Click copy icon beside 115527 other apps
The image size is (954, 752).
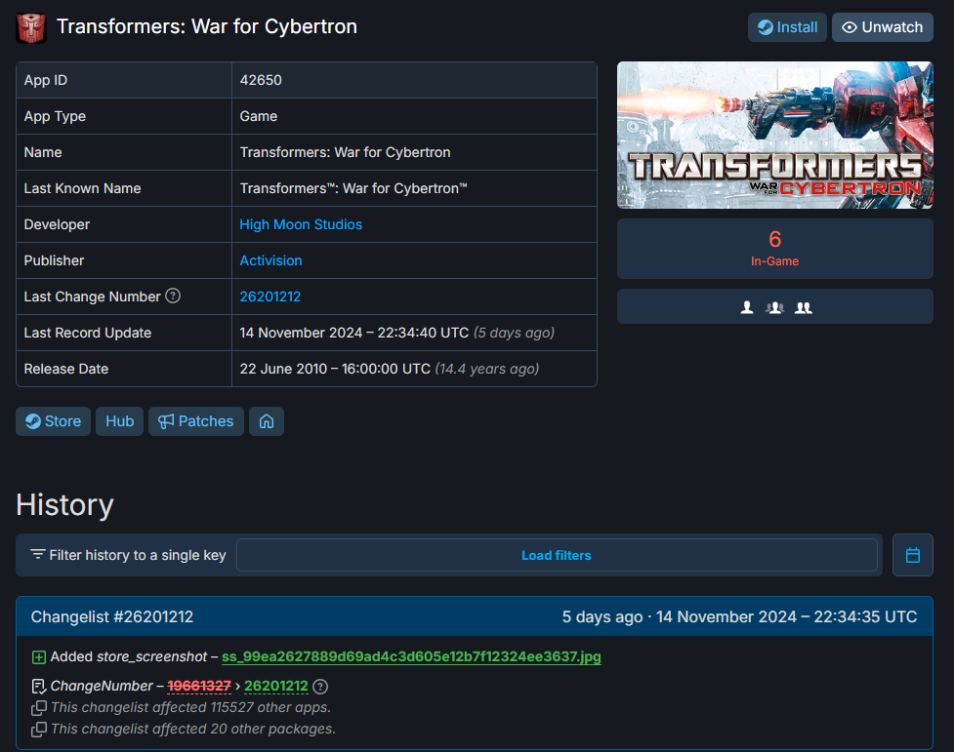(39, 708)
